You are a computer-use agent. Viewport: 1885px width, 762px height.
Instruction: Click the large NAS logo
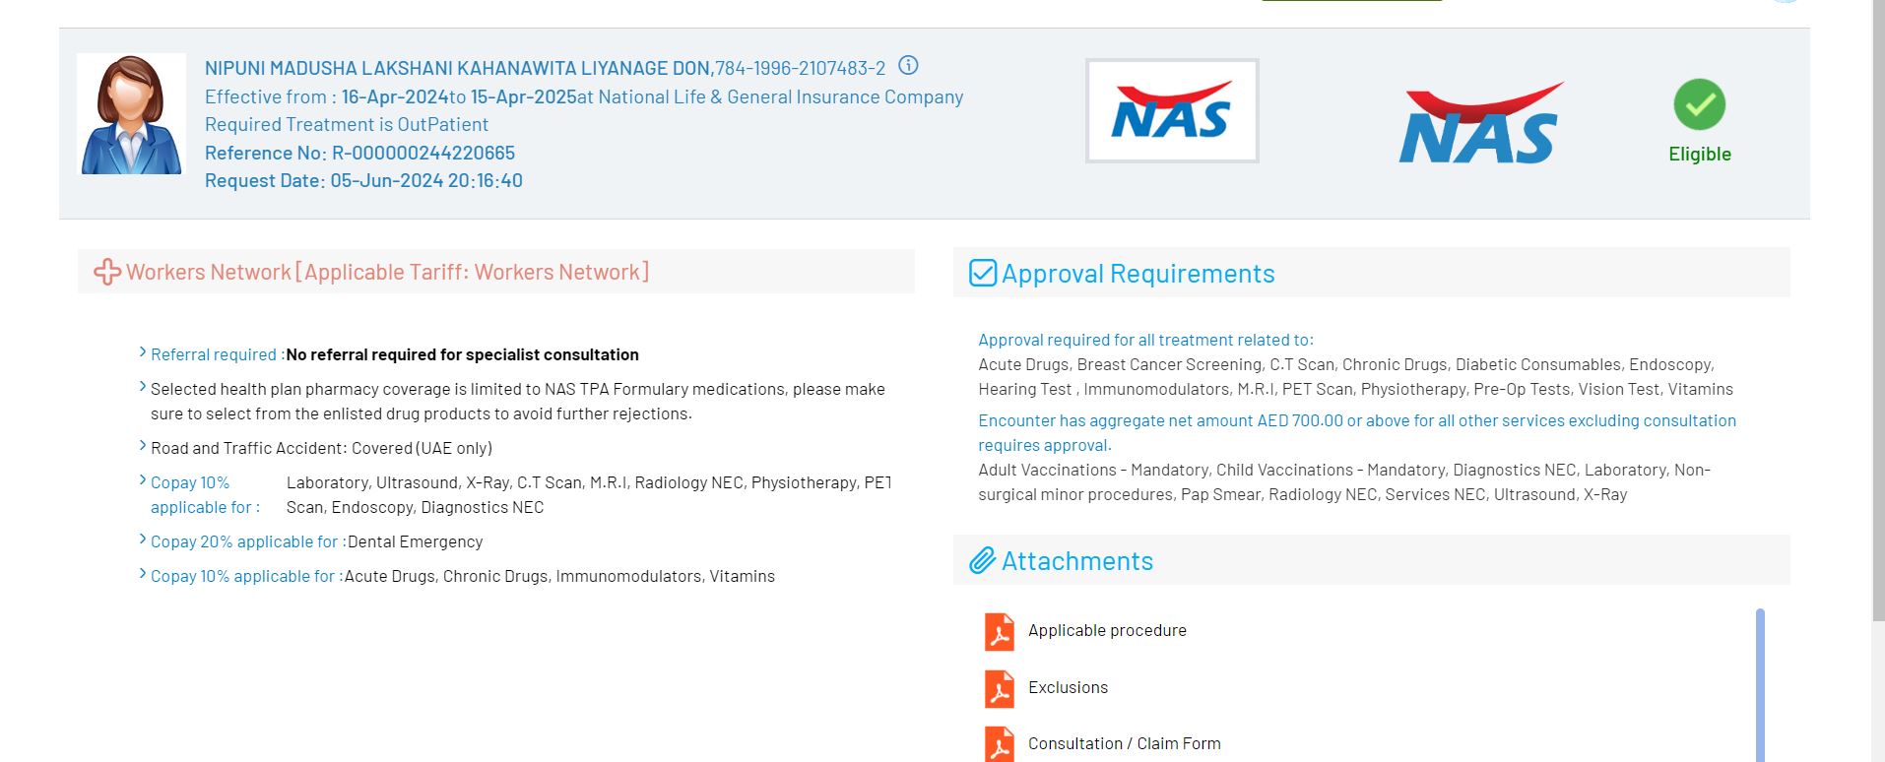pyautogui.click(x=1479, y=124)
